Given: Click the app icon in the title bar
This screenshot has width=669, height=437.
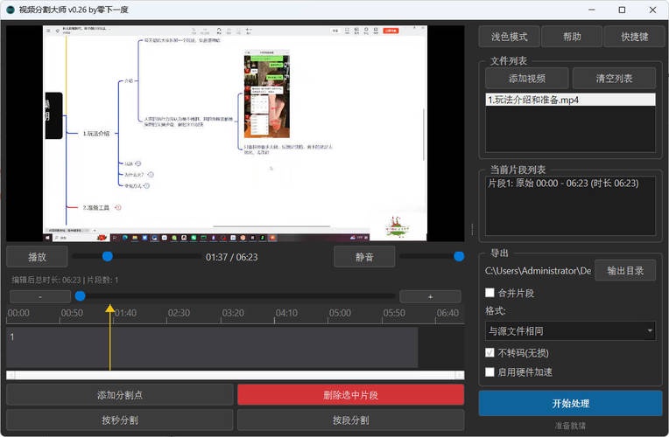Looking at the screenshot, I should tap(11, 10).
